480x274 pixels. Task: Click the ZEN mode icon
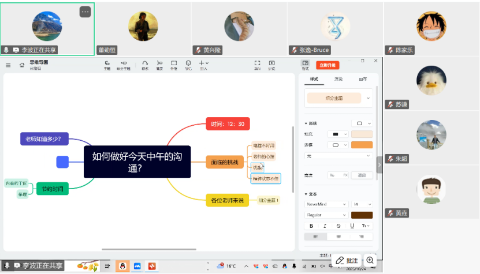coord(258,63)
